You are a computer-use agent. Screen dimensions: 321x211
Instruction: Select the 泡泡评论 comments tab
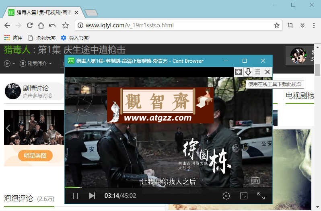[29, 199]
